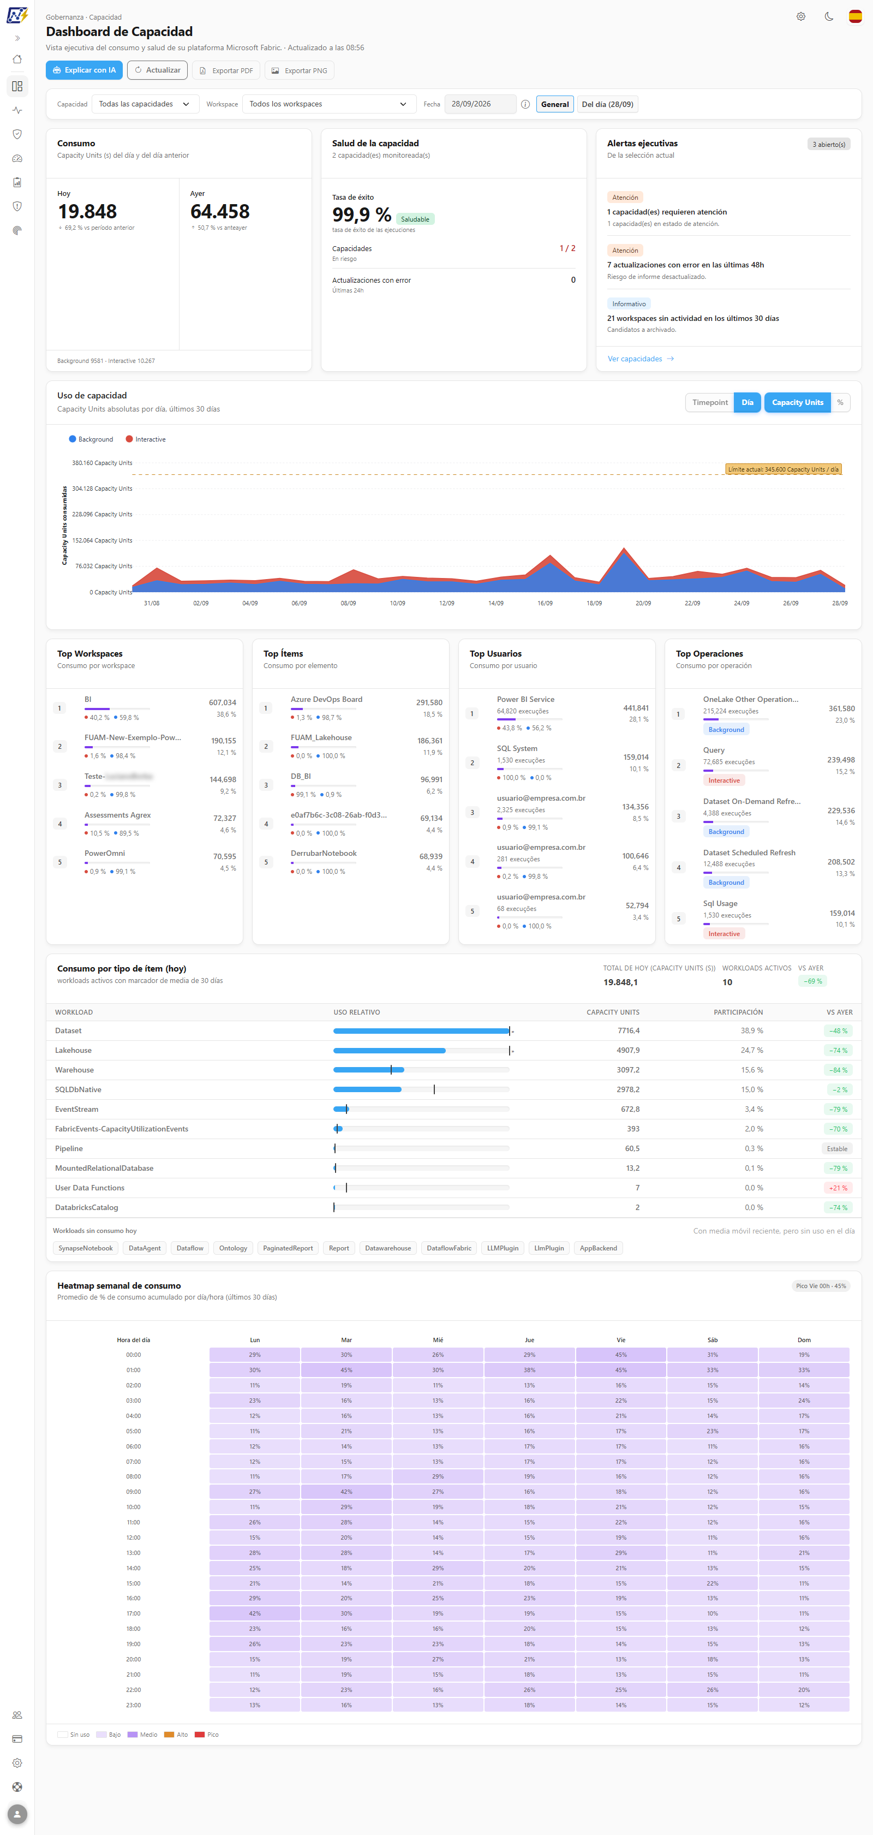Switch chart to Día view
Screen dimensions: 873x1835
point(747,402)
